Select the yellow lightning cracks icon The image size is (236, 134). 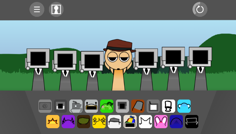pyautogui.click(x=99, y=122)
